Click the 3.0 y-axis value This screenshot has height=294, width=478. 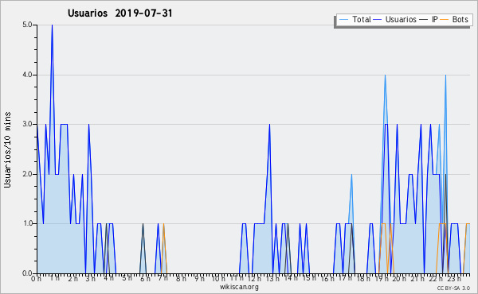point(27,124)
